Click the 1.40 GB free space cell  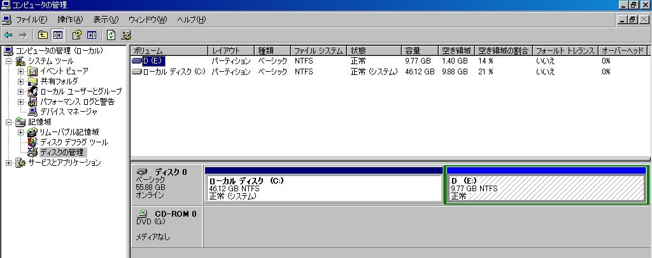pyautogui.click(x=455, y=61)
